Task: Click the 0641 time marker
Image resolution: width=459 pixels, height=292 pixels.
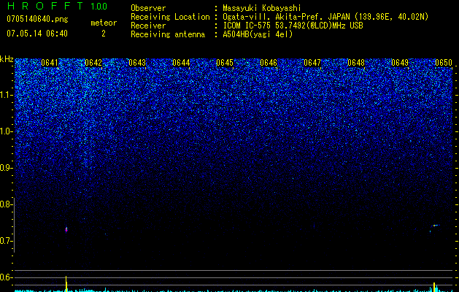Action: tap(50, 63)
